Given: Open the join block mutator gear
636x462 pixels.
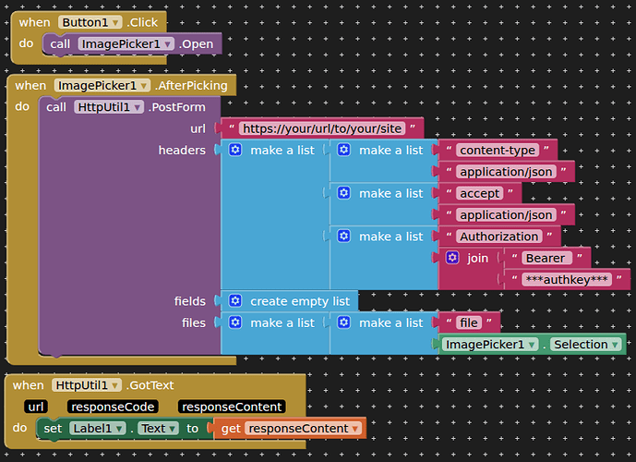Looking at the screenshot, I should (452, 258).
